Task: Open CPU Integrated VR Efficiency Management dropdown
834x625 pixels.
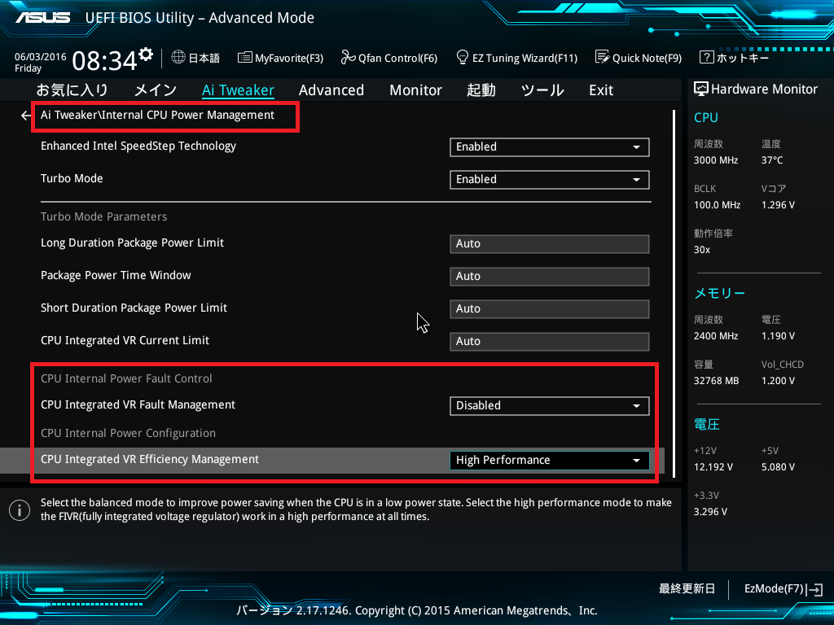Action: pos(549,461)
